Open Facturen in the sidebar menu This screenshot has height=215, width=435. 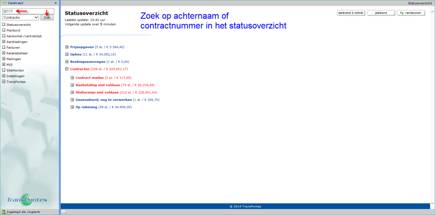pyautogui.click(x=13, y=47)
